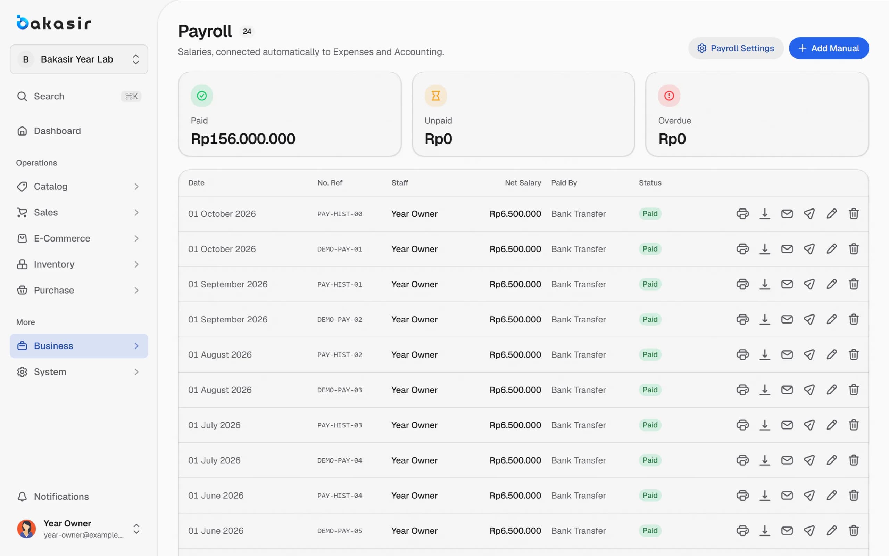
Task: Click the Search field
Action: pyautogui.click(x=79, y=96)
